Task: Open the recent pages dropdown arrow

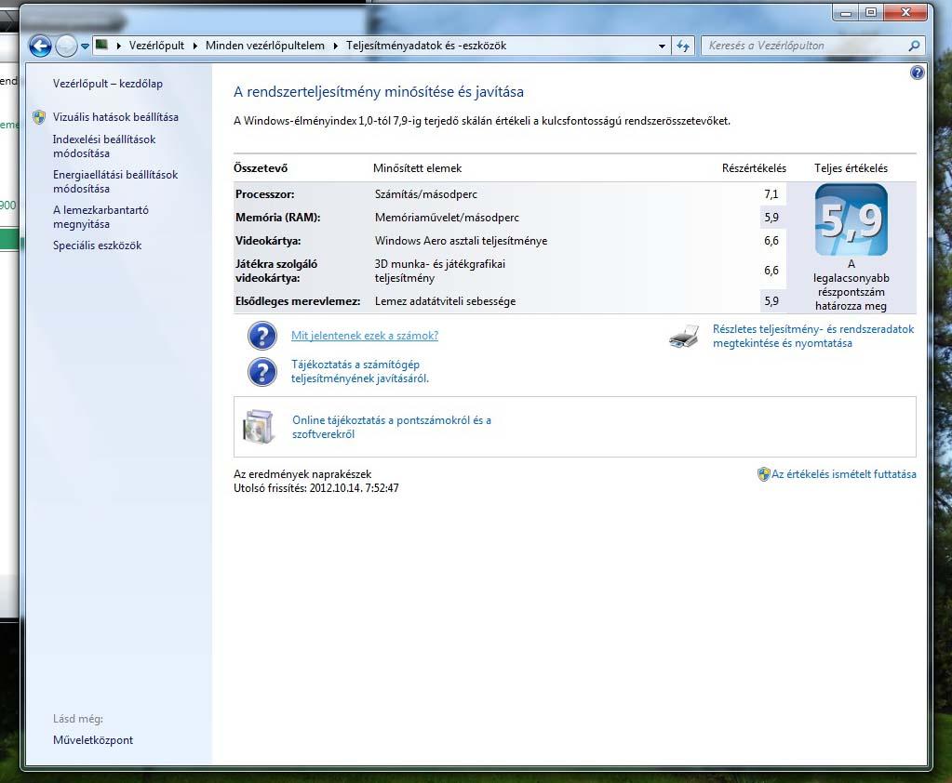Action: coord(85,46)
